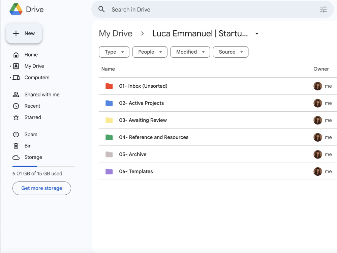Click the Google Drive logo
This screenshot has height=253, width=337.
[x=16, y=9]
